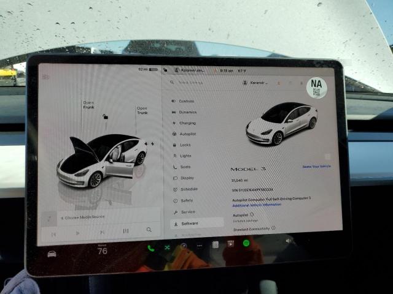393x294 pixels.
Task: Open the Autopilot settings menu
Action: pyautogui.click(x=184, y=134)
